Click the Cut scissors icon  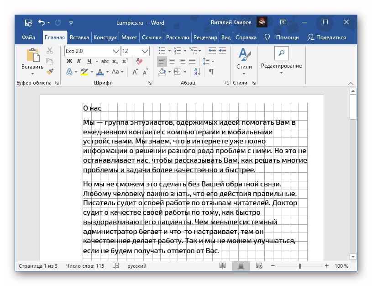(50, 51)
